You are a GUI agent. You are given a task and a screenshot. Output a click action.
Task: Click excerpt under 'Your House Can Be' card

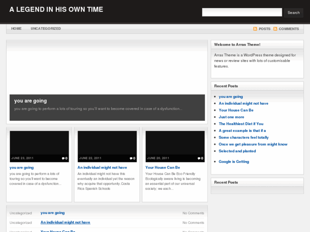click(x=173, y=181)
